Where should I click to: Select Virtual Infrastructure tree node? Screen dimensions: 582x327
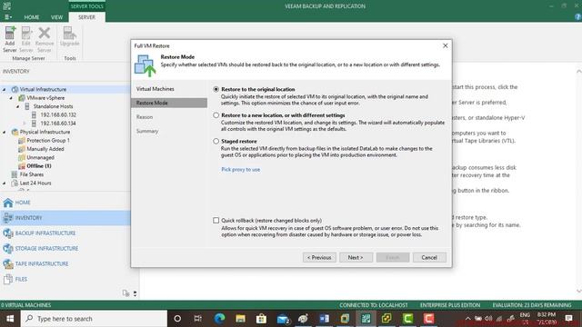click(x=43, y=89)
